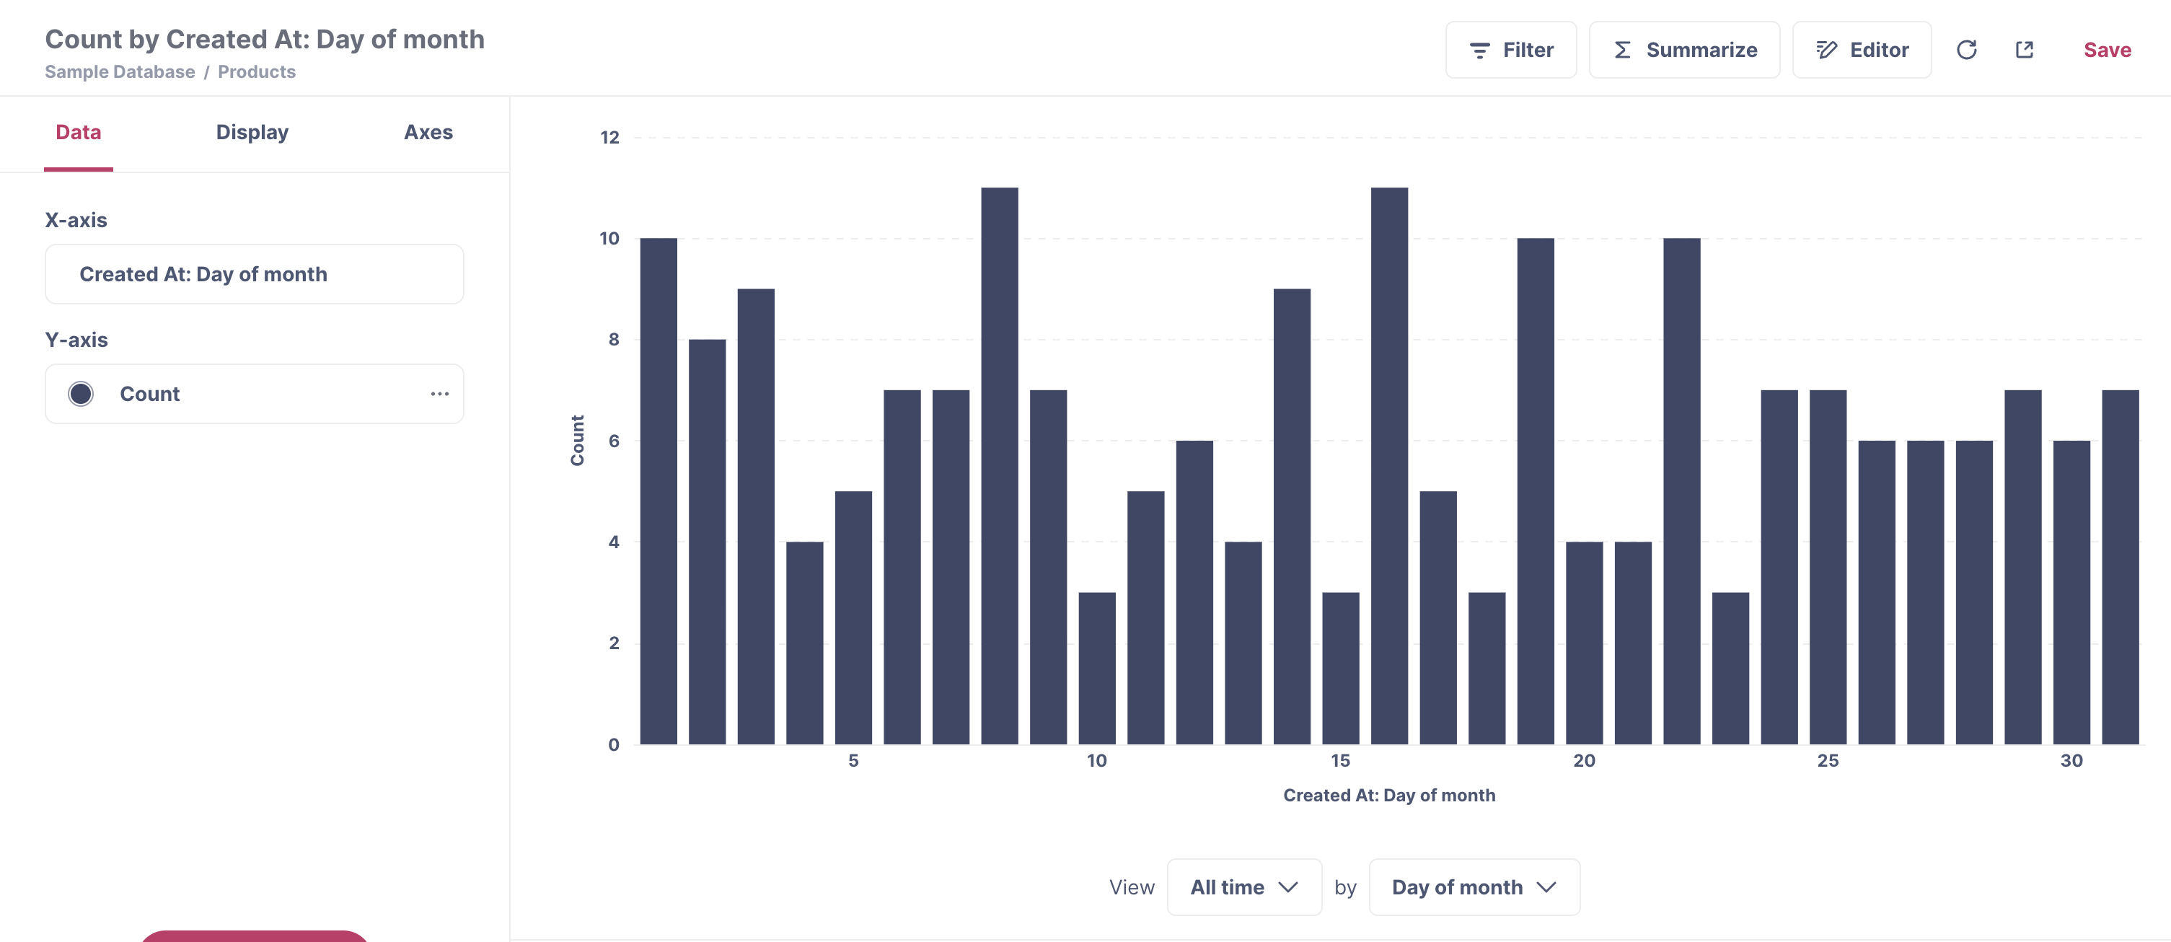
Task: Open the external link share icon
Action: (x=2024, y=50)
